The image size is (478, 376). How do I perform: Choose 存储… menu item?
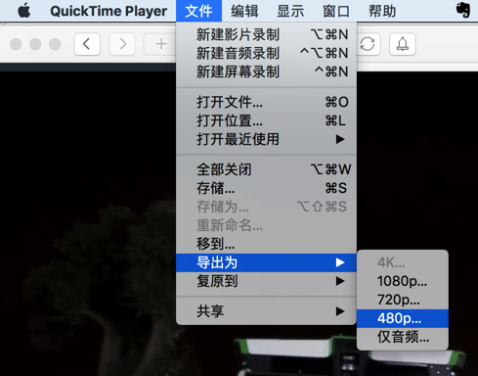pyautogui.click(x=266, y=188)
